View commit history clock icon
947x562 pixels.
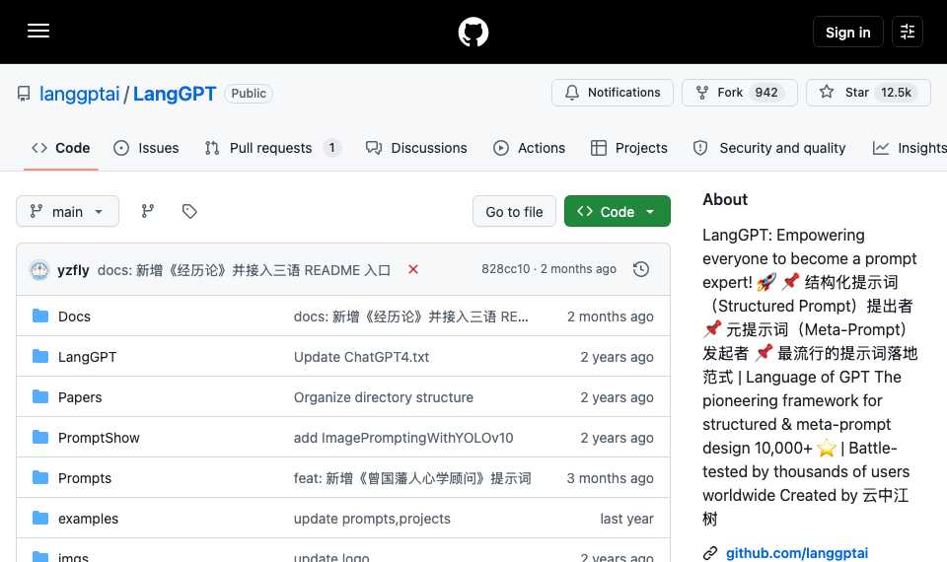pyautogui.click(x=641, y=269)
